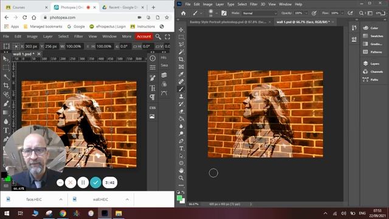Select Photopea Move tool arrow icon
Screen dimensions: 389x219
(x=6, y=58)
